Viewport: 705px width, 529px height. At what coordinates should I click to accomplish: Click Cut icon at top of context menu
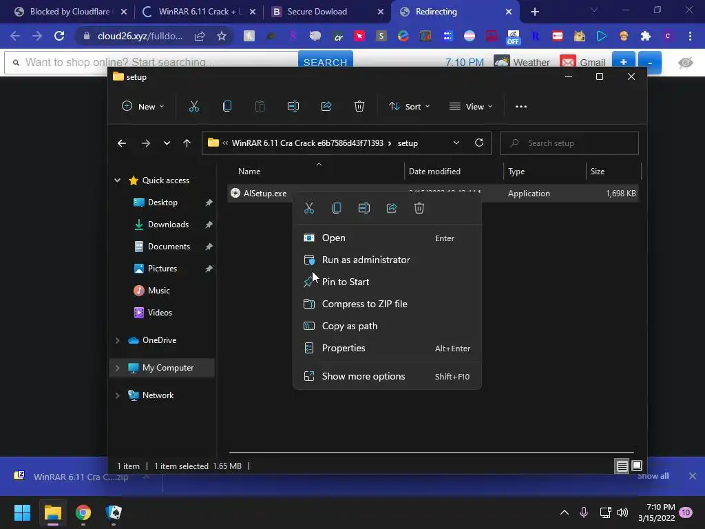[309, 208]
